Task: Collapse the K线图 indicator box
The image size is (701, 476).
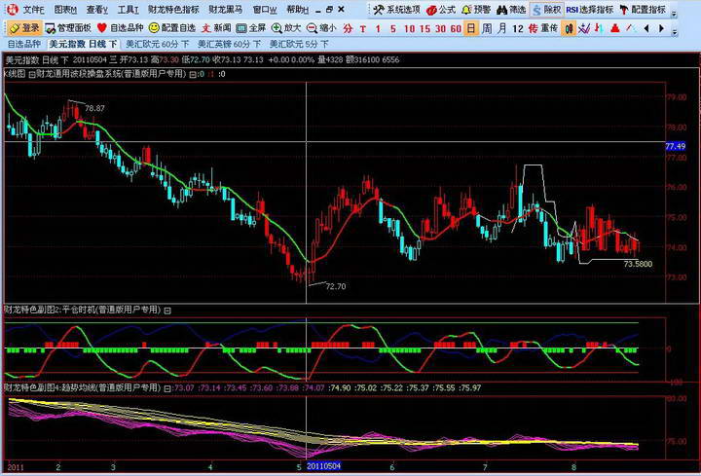Action: (32, 75)
